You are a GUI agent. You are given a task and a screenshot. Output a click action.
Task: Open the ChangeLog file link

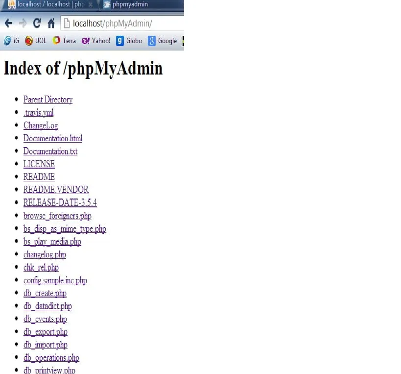click(x=41, y=125)
